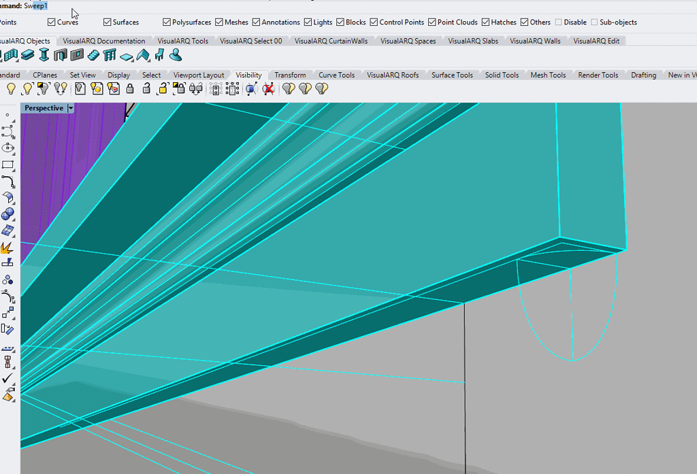The image size is (697, 474).
Task: Expand the Window tool flyout arrow
Action: point(84,62)
